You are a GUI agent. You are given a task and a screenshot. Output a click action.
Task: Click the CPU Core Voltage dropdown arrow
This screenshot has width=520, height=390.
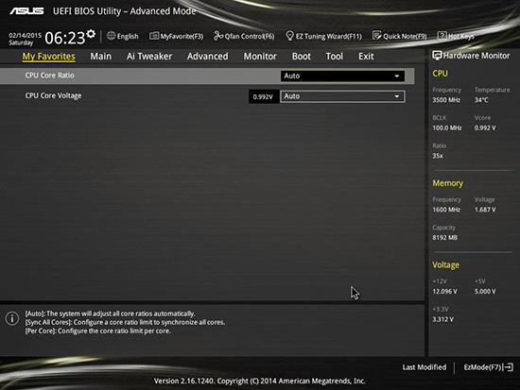[x=397, y=96]
